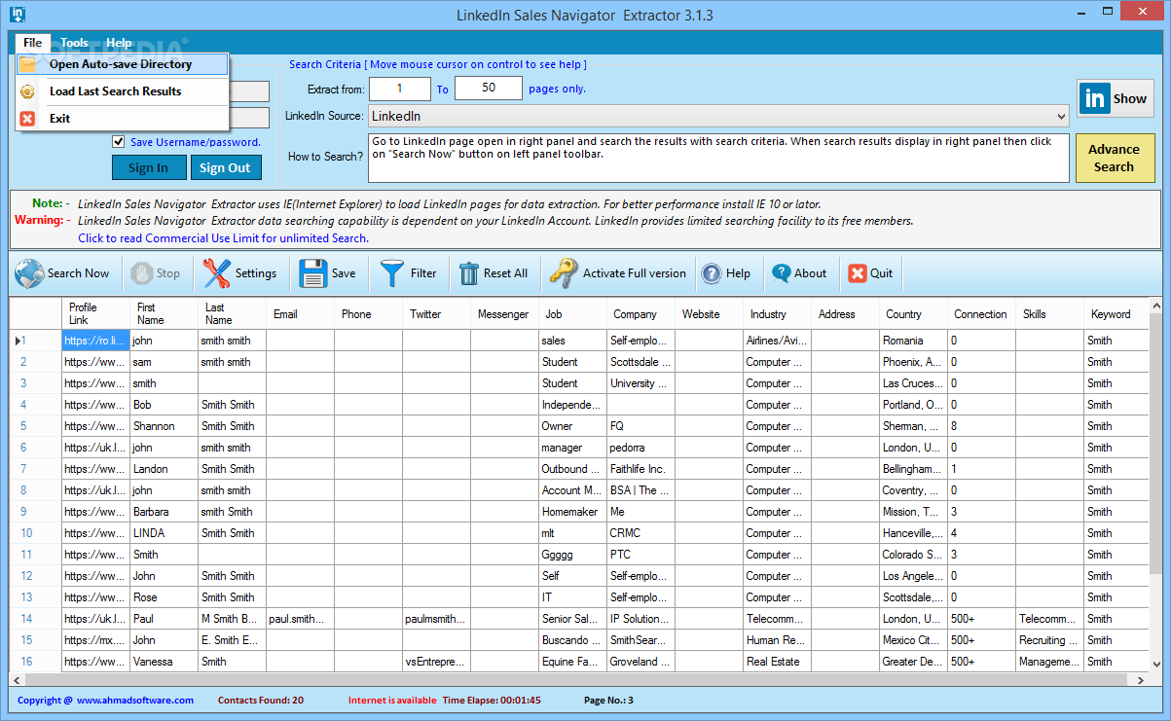The height and width of the screenshot is (721, 1171).
Task: Click the Connection column header
Action: [x=981, y=313]
